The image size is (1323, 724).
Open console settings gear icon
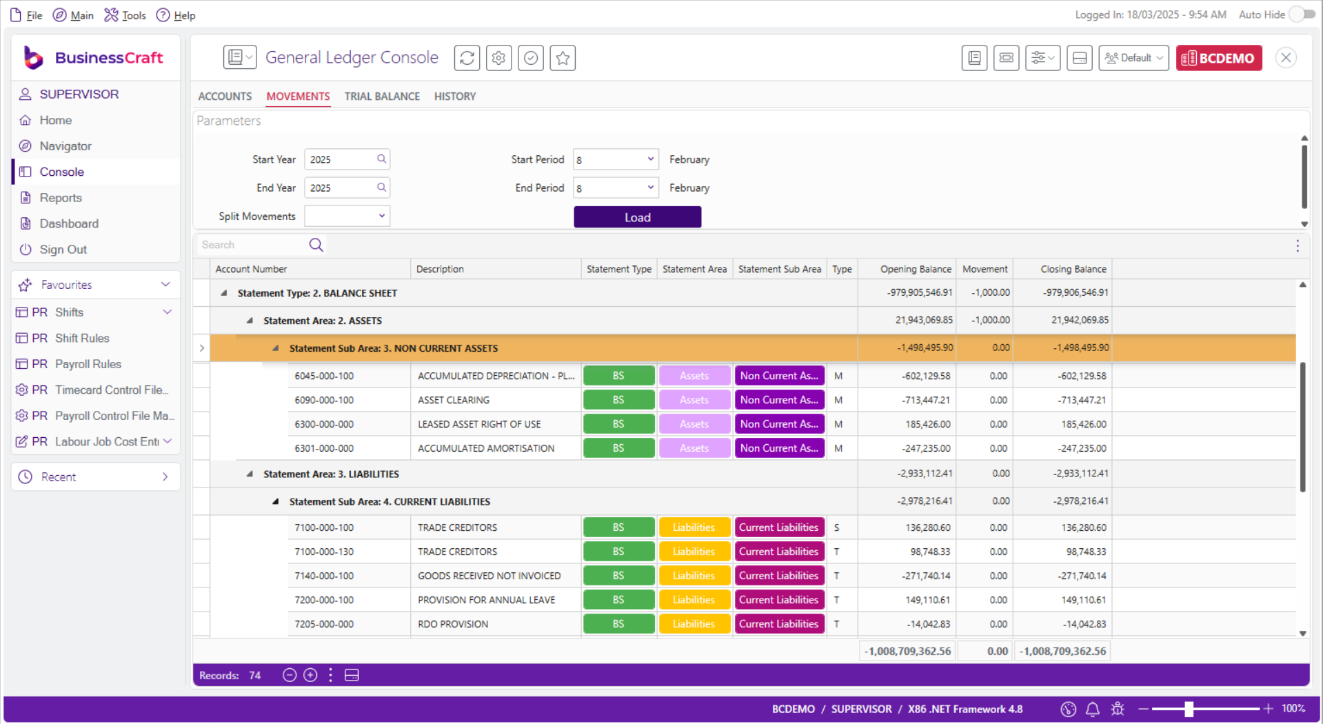498,58
